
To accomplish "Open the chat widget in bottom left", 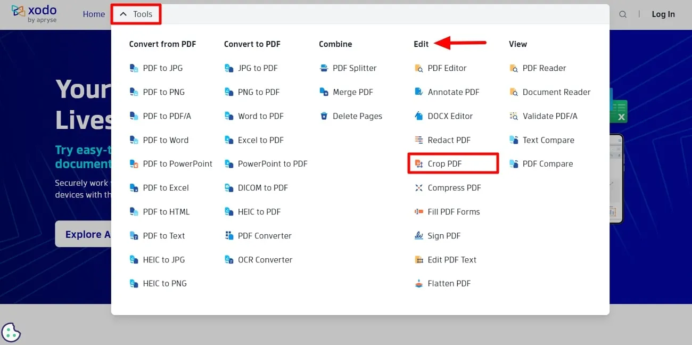I will click(11, 332).
